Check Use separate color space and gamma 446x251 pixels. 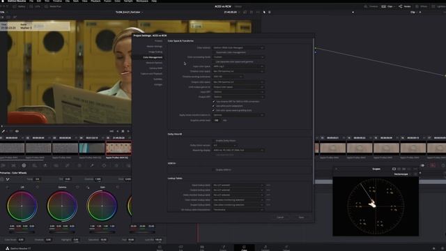214,61
